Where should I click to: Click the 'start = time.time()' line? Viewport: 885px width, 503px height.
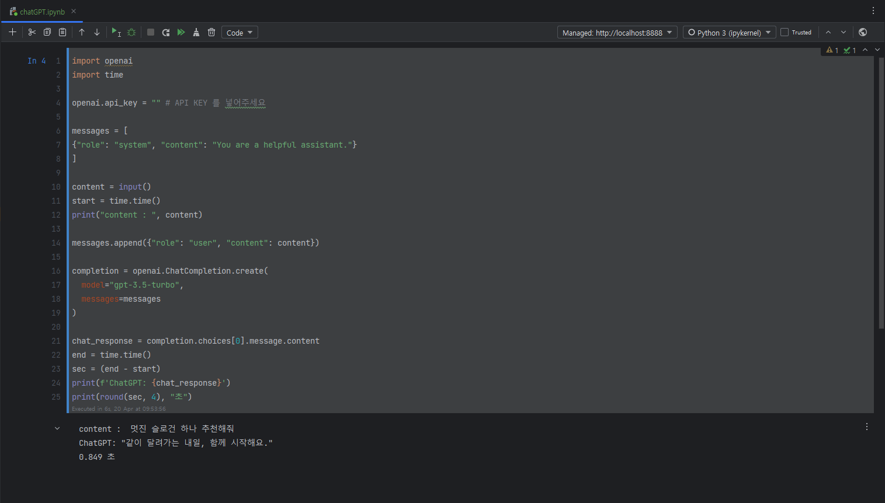[116, 201]
